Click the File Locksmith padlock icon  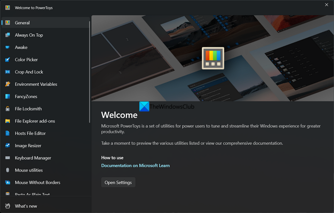(8, 109)
